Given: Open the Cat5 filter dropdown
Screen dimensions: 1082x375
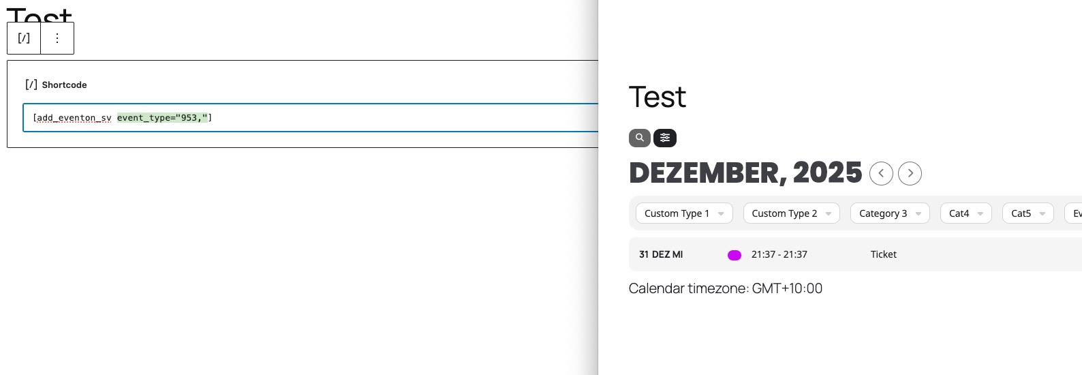Looking at the screenshot, I should pyautogui.click(x=1027, y=213).
